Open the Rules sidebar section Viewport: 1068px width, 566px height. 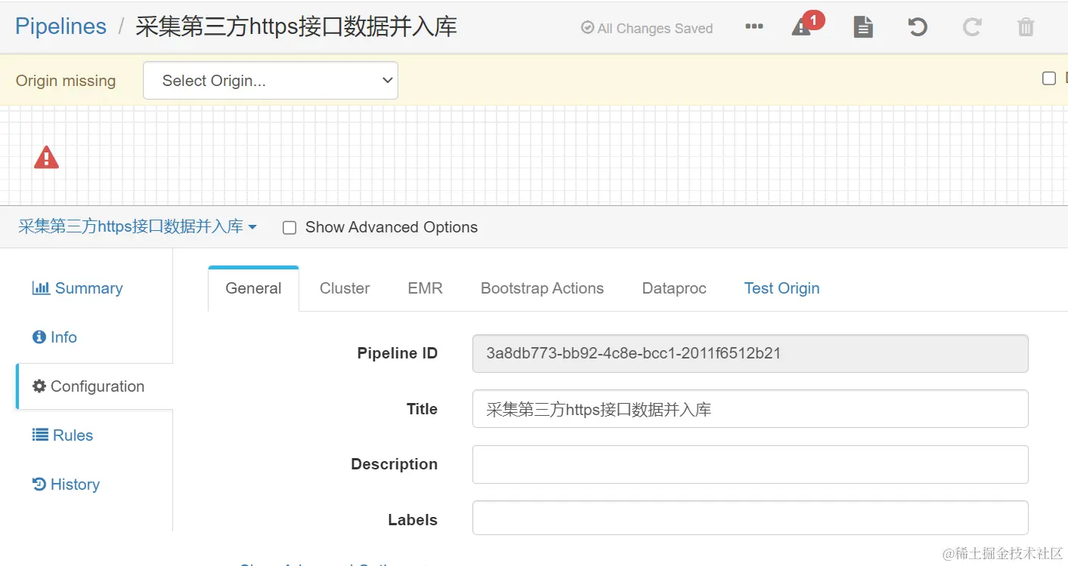62,435
